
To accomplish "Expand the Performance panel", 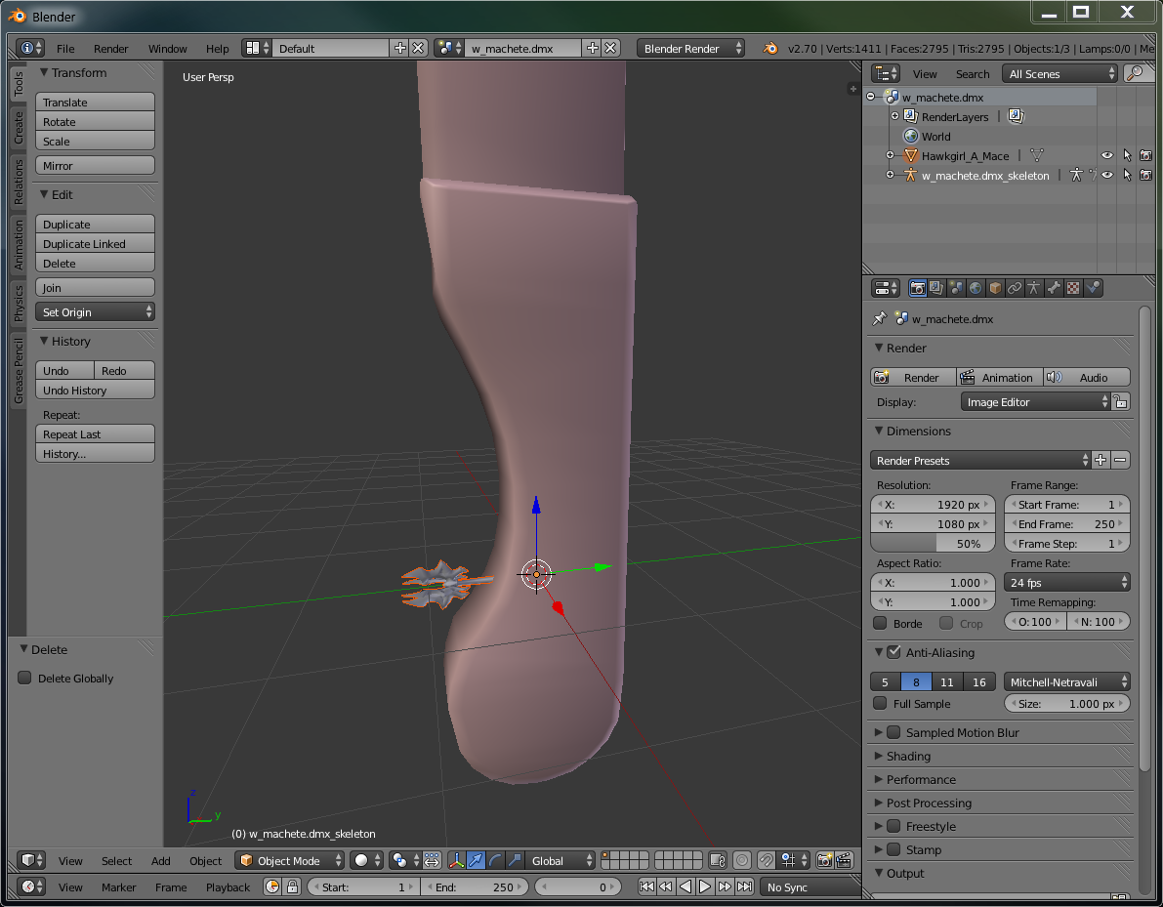I will [x=921, y=779].
